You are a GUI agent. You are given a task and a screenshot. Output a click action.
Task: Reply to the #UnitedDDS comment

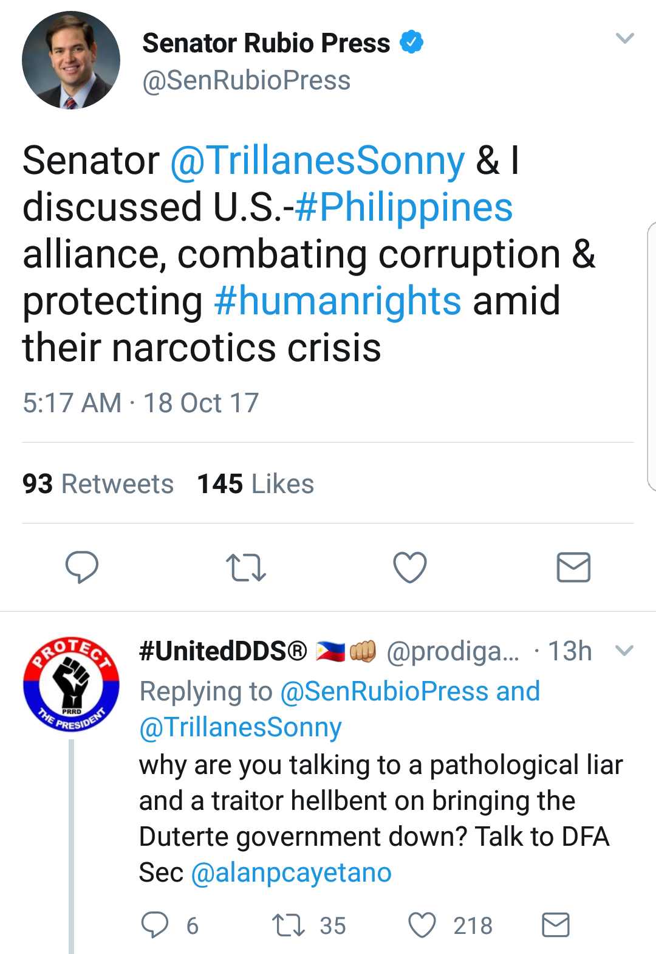(155, 925)
